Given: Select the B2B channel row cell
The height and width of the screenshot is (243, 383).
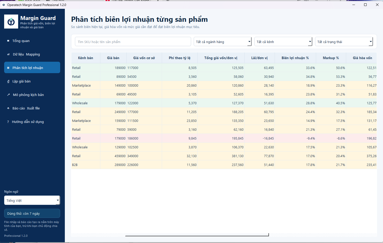Looking at the screenshot, I should click(86, 165).
